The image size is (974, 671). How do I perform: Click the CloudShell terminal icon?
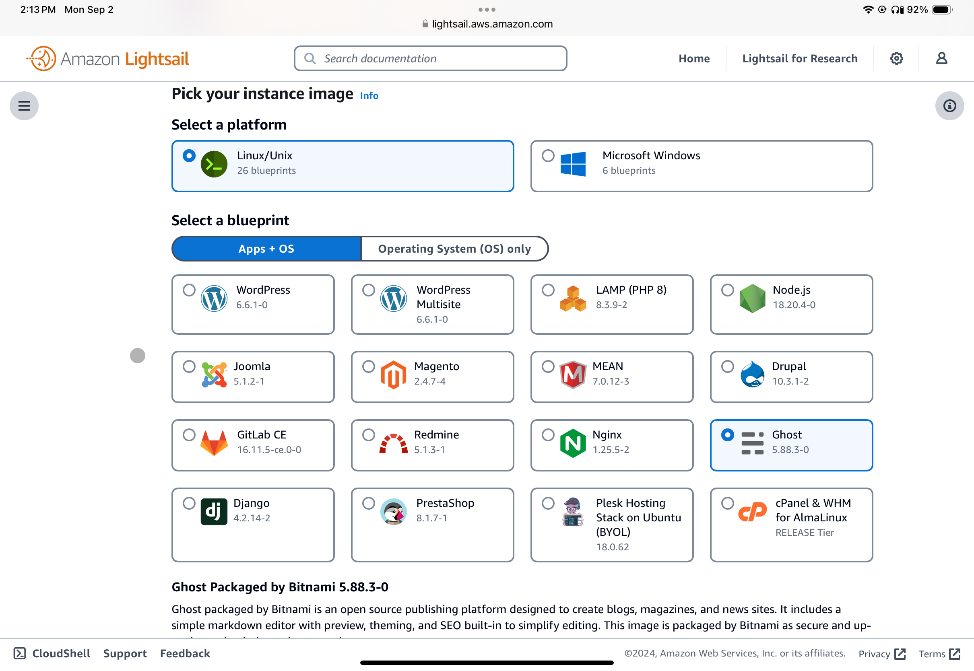click(x=20, y=653)
